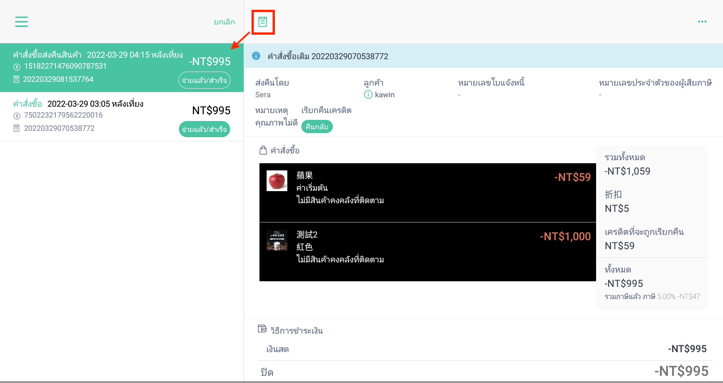Image resolution: width=723 pixels, height=383 pixels.
Task: Open the receipt document icon in header
Action: click(x=263, y=22)
